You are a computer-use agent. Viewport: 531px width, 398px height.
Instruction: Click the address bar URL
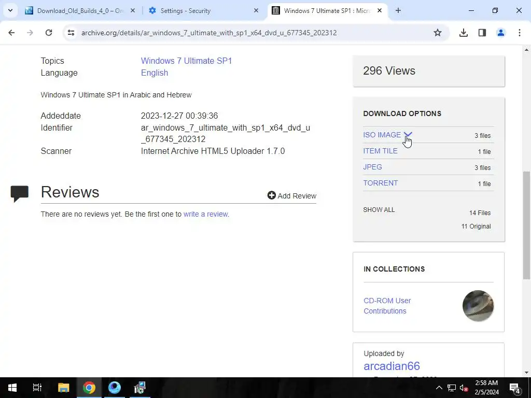click(x=209, y=33)
